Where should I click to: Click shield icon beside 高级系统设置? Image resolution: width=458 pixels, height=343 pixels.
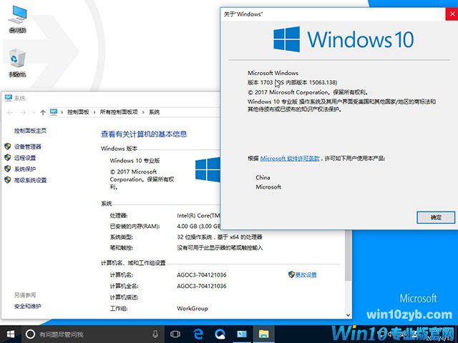click(x=8, y=180)
